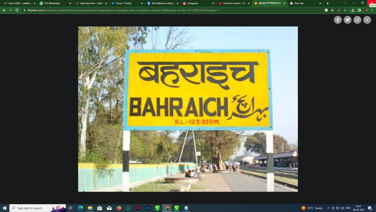The width and height of the screenshot is (376, 212).
Task: Copy link using the chain icon
Action: tap(357, 20)
